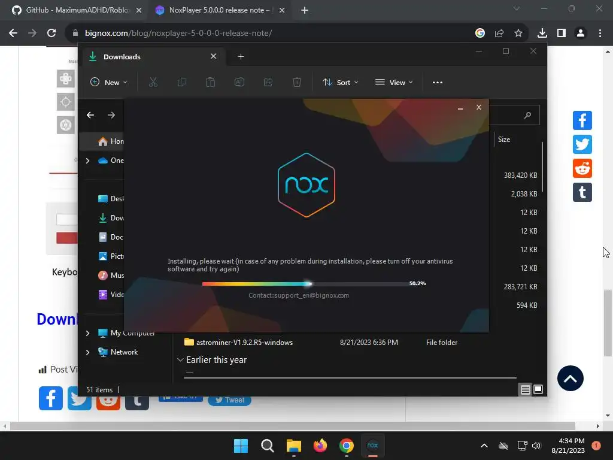Add a new tab in File Explorer

pos(241,57)
